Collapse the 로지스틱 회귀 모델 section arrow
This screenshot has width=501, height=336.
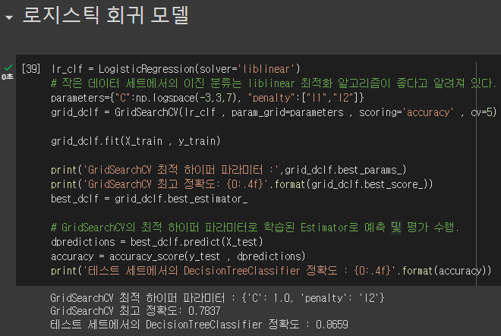point(9,18)
